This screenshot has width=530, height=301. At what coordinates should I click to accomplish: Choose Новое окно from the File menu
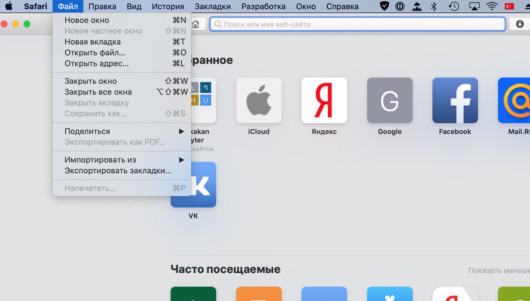coord(122,20)
